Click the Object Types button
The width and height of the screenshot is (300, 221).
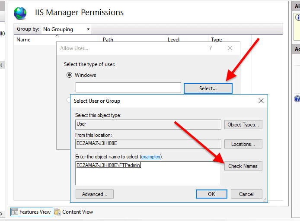[x=243, y=125]
